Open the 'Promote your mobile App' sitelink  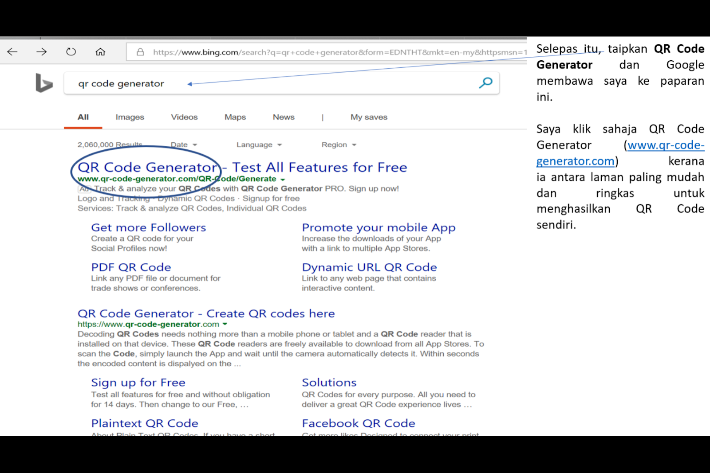click(379, 227)
